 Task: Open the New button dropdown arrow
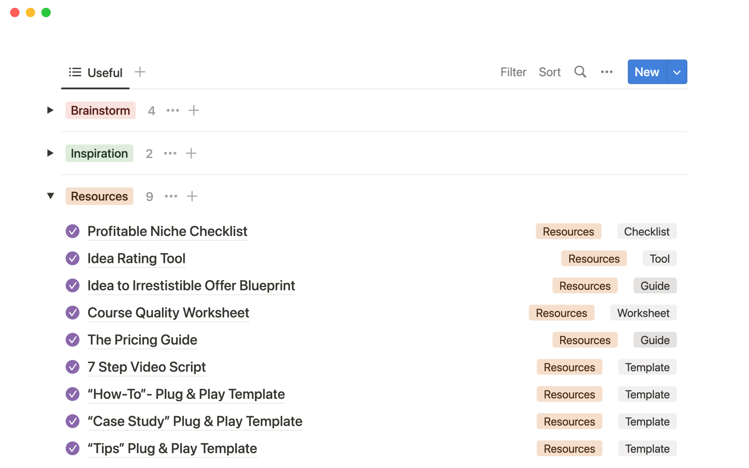[x=677, y=72]
